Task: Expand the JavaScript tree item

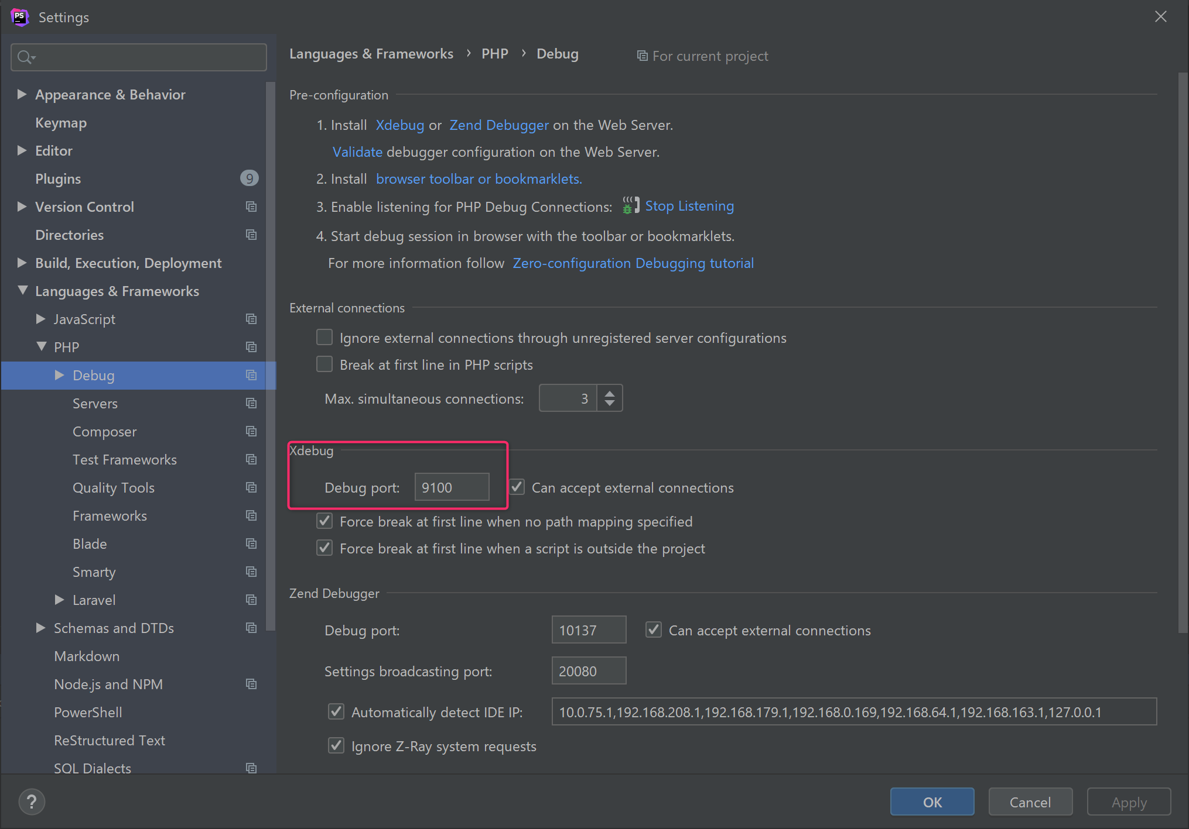Action: [40, 319]
